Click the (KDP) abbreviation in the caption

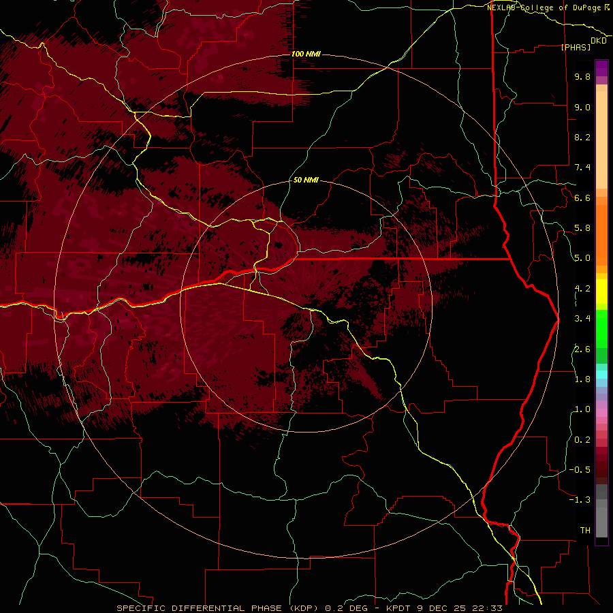pyautogui.click(x=303, y=608)
